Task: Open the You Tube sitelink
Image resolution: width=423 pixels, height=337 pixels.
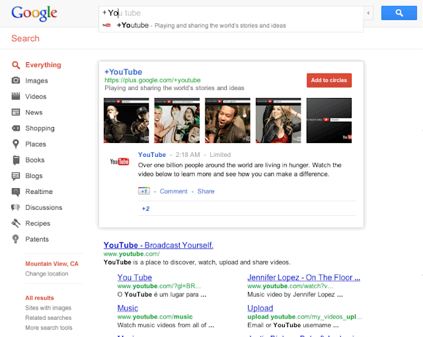Action: [135, 277]
